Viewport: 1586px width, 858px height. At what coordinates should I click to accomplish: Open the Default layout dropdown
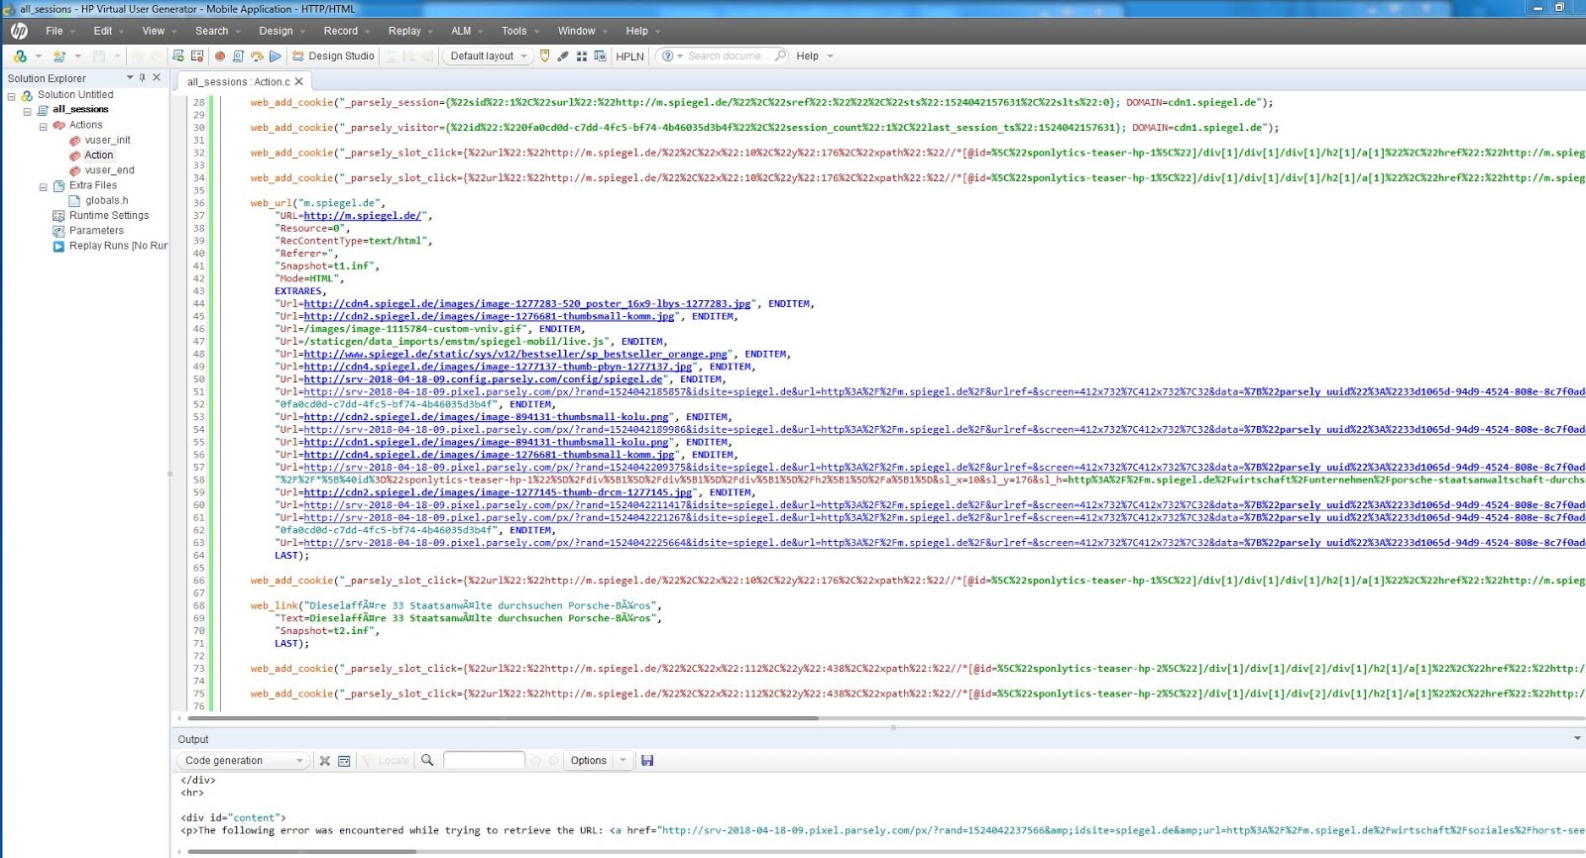point(489,56)
